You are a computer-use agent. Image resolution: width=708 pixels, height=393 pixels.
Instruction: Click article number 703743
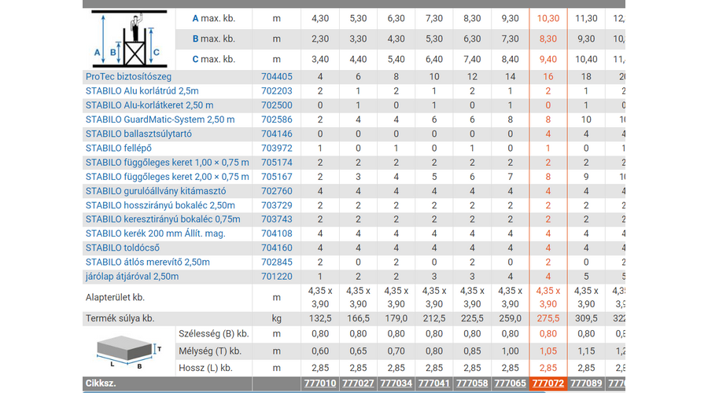[x=277, y=219]
